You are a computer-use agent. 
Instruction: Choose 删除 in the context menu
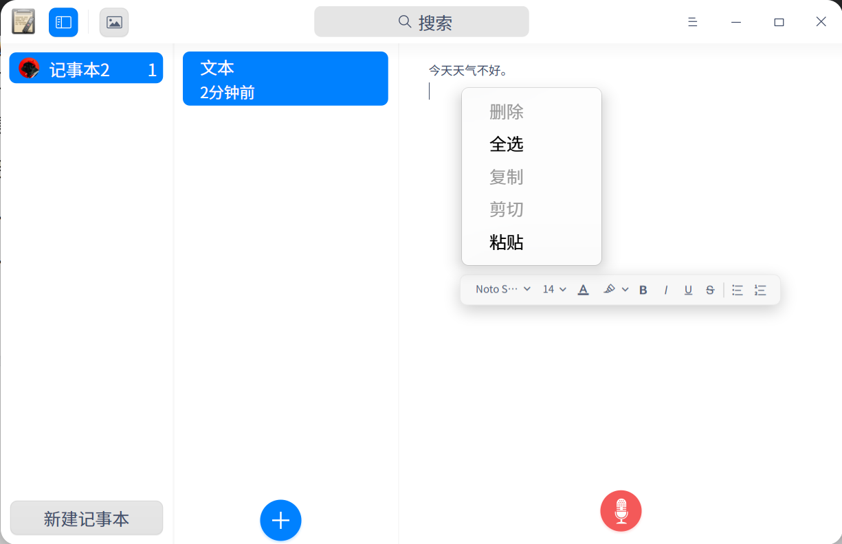click(531, 111)
